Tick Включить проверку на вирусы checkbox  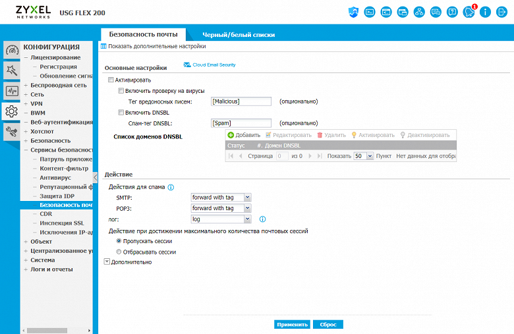121,90
